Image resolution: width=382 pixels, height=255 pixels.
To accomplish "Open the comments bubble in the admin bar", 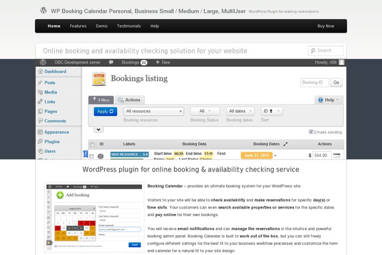I will 111,62.
